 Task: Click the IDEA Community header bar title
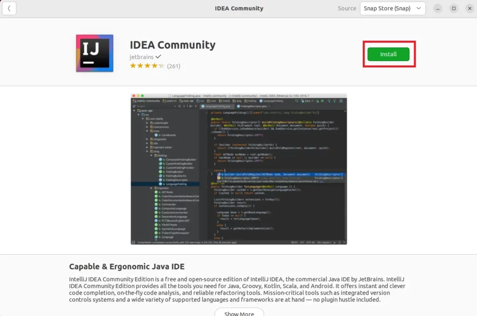pos(239,8)
